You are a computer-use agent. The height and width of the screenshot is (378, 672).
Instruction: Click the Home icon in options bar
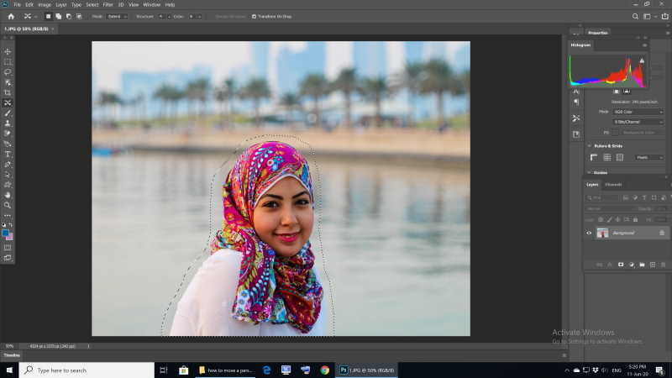pyautogui.click(x=11, y=16)
